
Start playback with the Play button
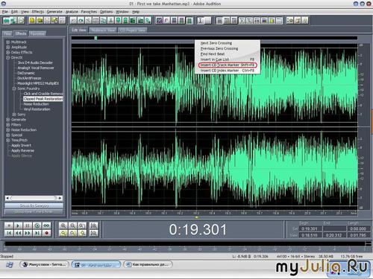pyautogui.click(x=18, y=225)
